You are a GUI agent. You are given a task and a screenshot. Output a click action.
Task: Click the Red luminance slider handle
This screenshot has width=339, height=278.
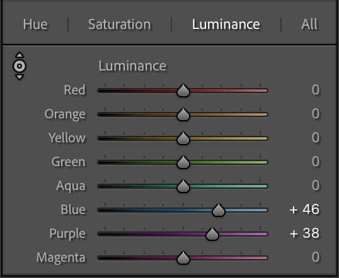pos(183,91)
